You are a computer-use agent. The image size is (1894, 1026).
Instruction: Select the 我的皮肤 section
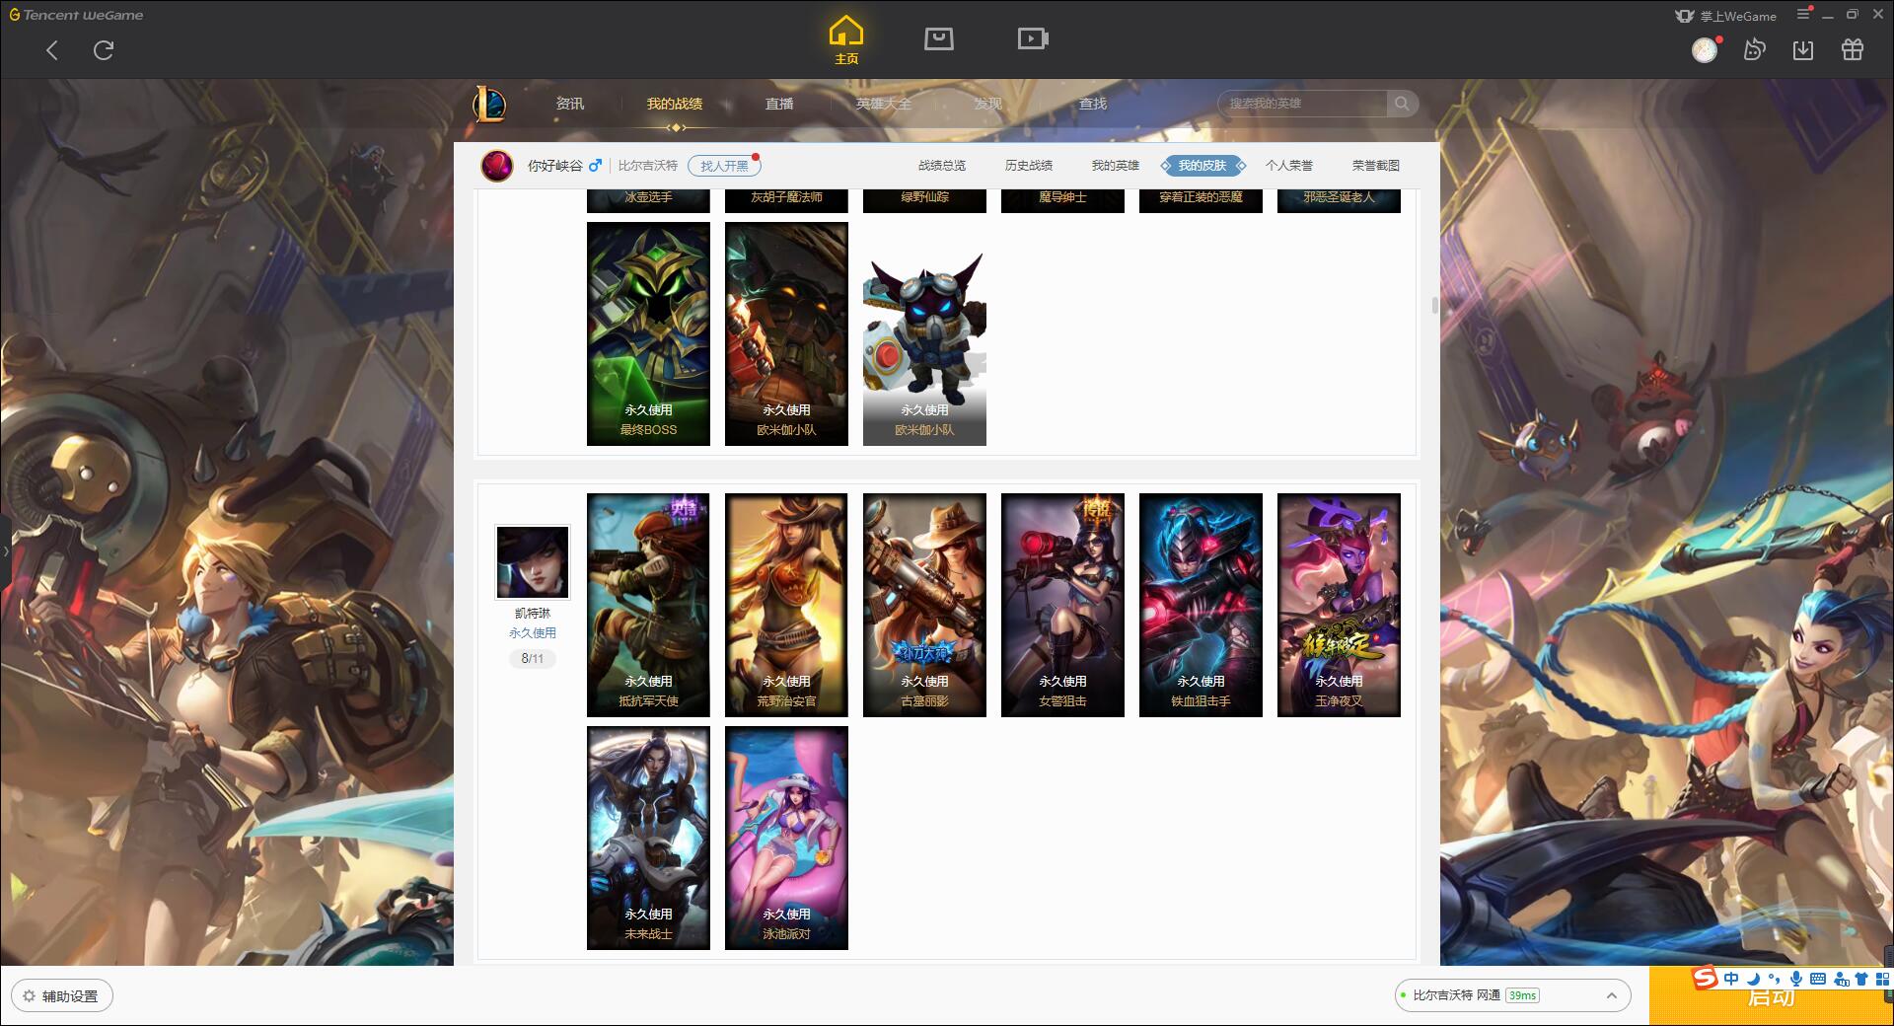tap(1202, 166)
